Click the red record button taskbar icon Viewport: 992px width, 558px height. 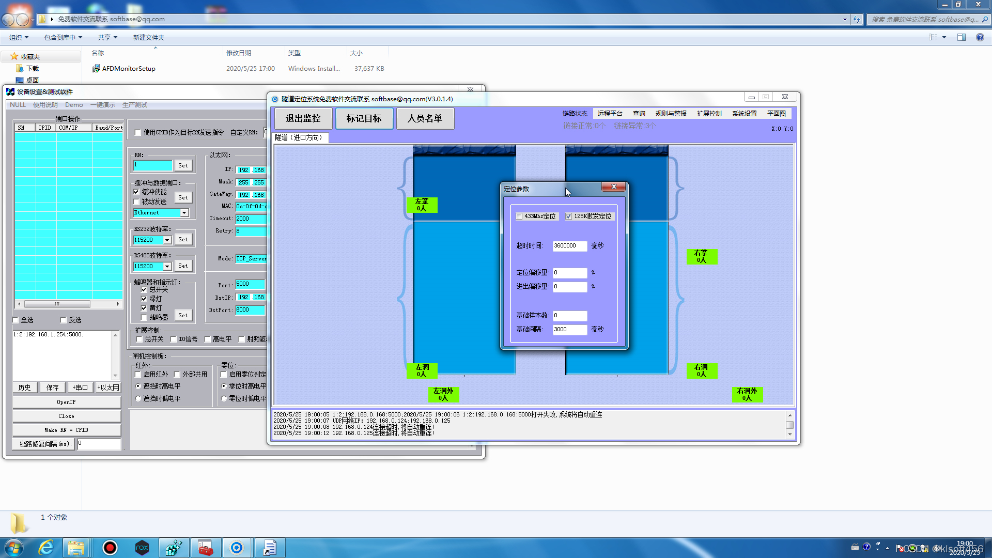pyautogui.click(x=110, y=548)
